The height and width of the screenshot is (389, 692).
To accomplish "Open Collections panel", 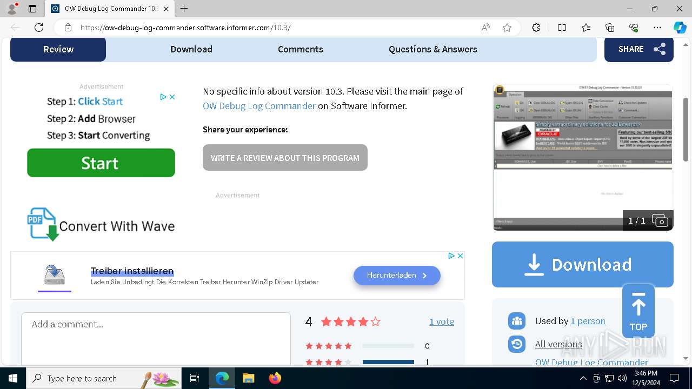I will tap(610, 28).
